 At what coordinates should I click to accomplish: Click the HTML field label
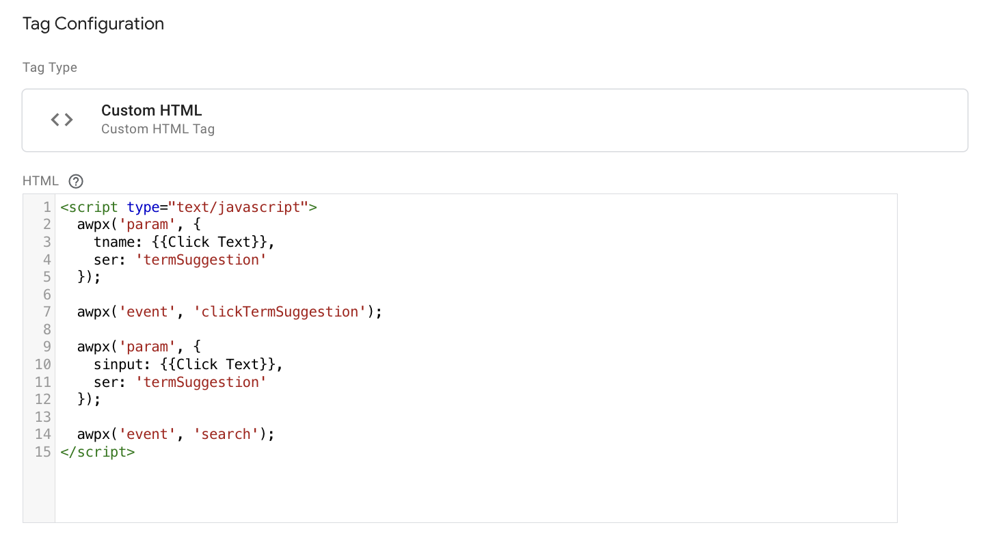(41, 181)
